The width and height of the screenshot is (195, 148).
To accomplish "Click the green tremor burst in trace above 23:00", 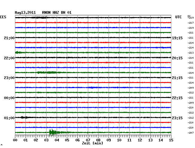I will (x=48, y=73).
